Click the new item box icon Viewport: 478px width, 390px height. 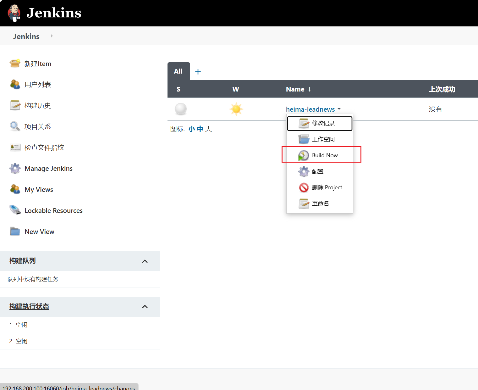click(15, 64)
